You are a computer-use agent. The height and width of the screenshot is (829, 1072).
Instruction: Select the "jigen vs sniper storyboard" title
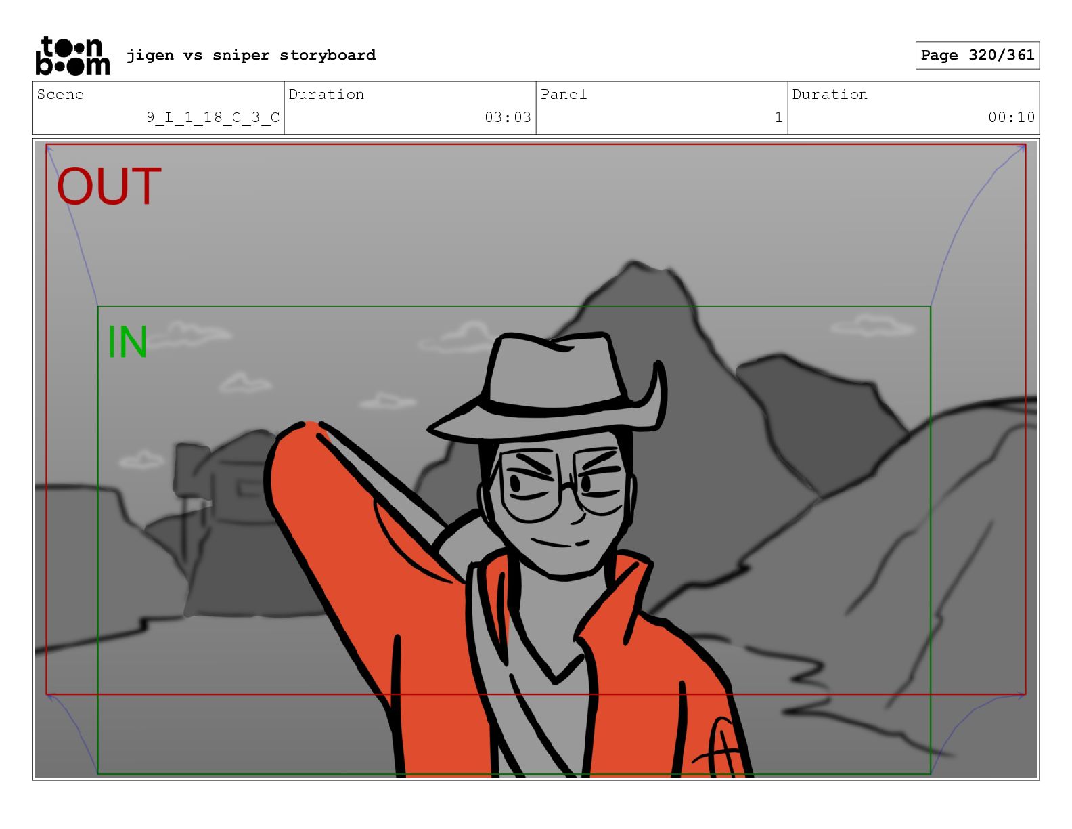251,55
